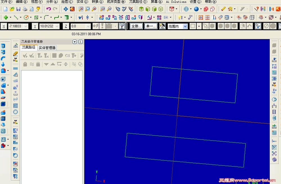Toggle the dashed window selection box button
Screen dimensions: 281x184
point(193,26)
